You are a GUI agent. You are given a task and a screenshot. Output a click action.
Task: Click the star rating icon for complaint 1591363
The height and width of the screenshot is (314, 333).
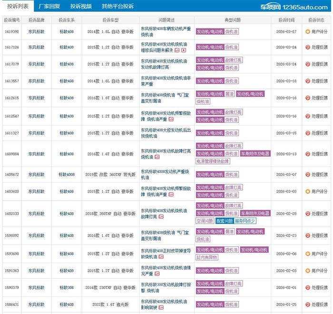click(308, 271)
